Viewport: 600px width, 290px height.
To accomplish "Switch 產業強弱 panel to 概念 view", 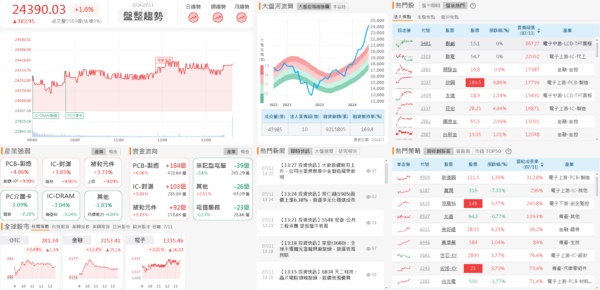I will (x=113, y=151).
